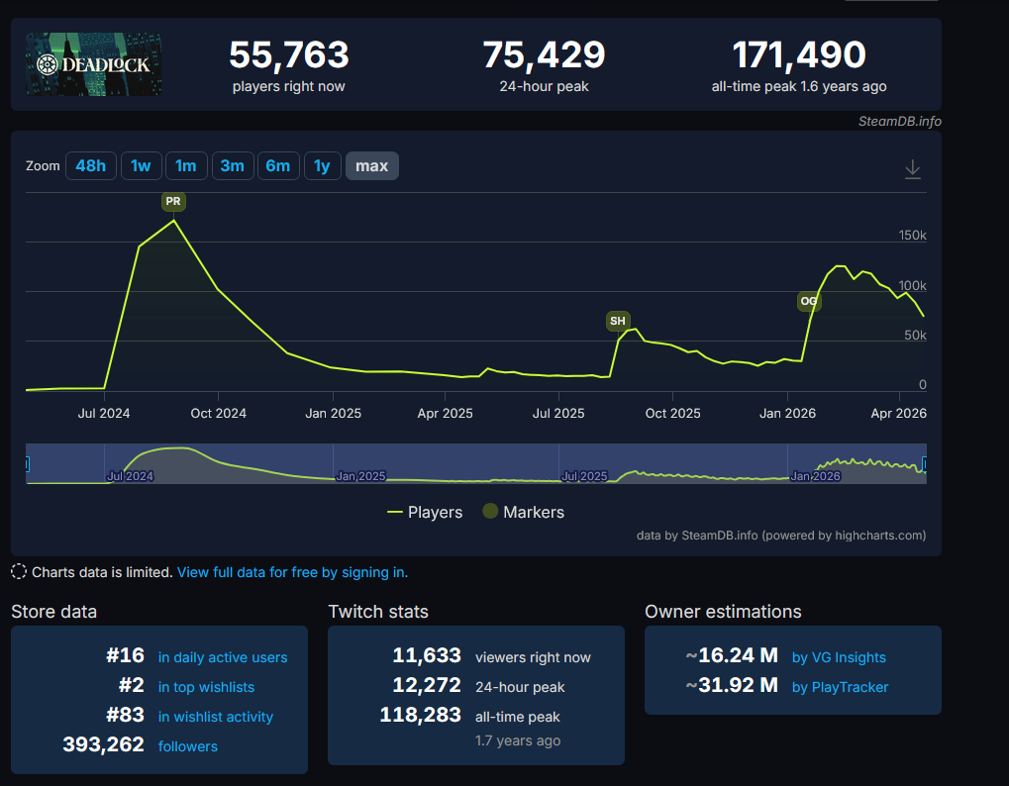Click the max zoom button
Viewport: 1009px width, 786px height.
371,165
